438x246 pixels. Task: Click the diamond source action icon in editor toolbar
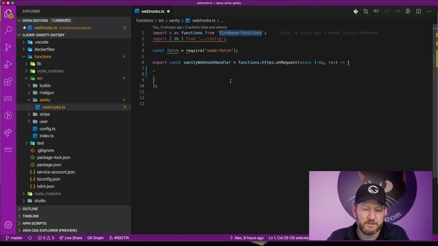[356, 12]
